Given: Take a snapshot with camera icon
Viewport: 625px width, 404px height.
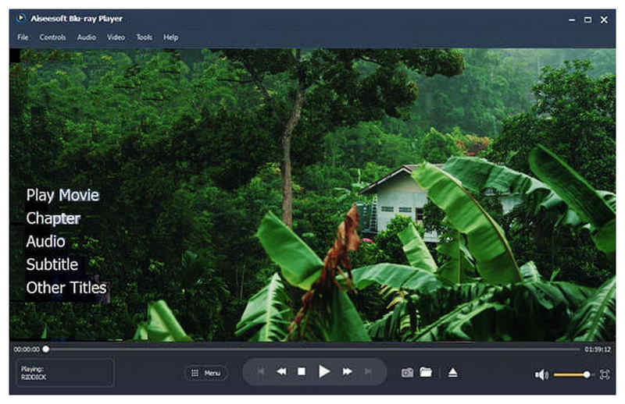Looking at the screenshot, I should (407, 373).
